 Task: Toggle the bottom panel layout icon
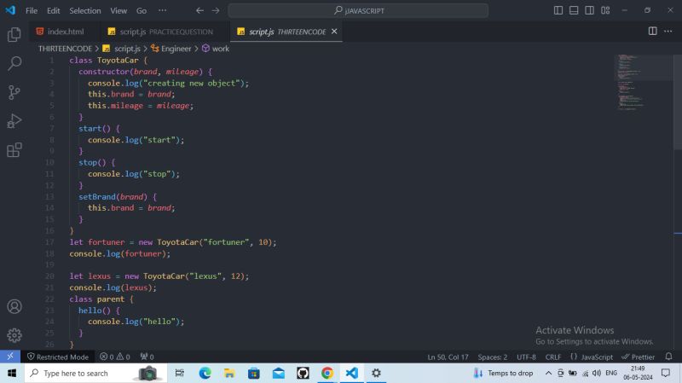pyautogui.click(x=574, y=10)
